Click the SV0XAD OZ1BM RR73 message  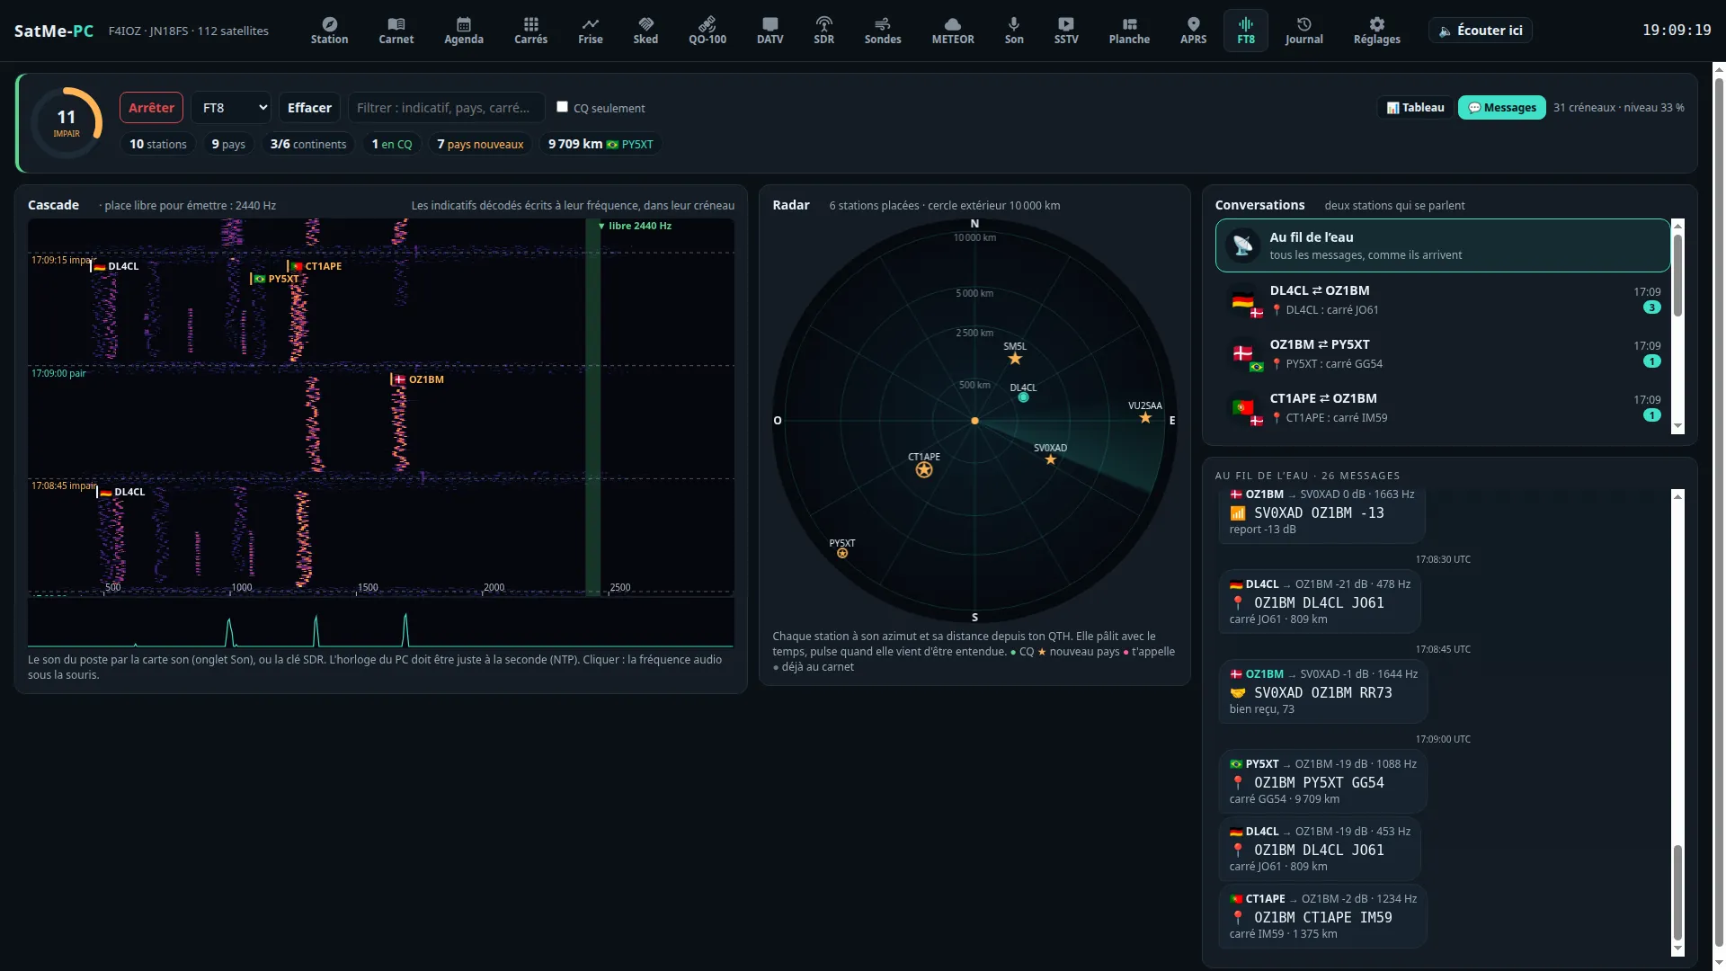[x=1322, y=691]
